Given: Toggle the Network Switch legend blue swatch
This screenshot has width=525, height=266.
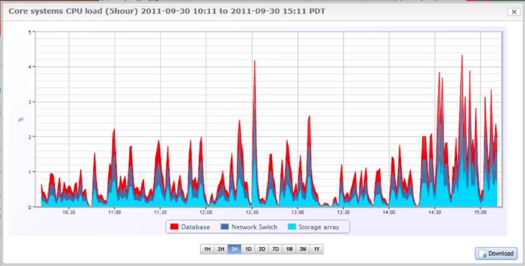Looking at the screenshot, I should click(225, 227).
